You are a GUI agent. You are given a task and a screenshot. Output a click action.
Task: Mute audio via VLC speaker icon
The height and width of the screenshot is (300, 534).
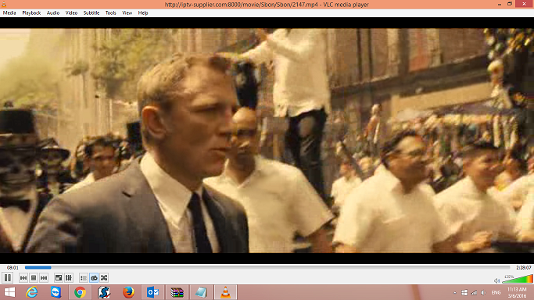pyautogui.click(x=496, y=280)
